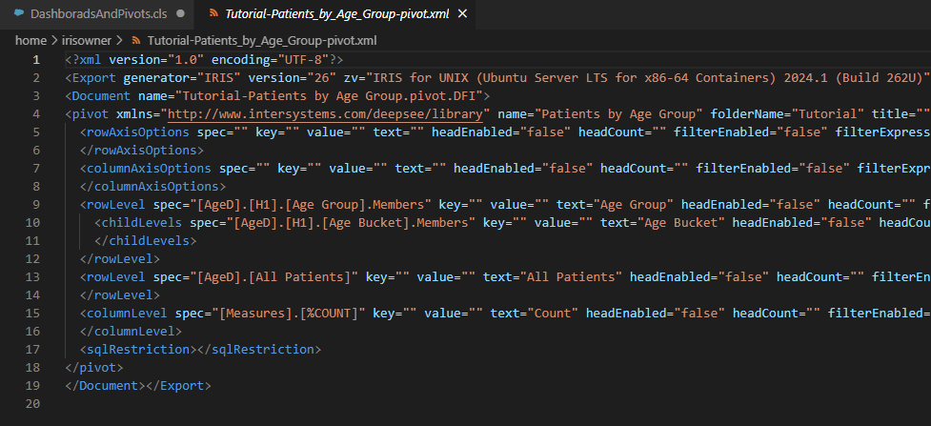Click the XML icon in the breadcrumb
This screenshot has height=426, width=931.
point(136,41)
